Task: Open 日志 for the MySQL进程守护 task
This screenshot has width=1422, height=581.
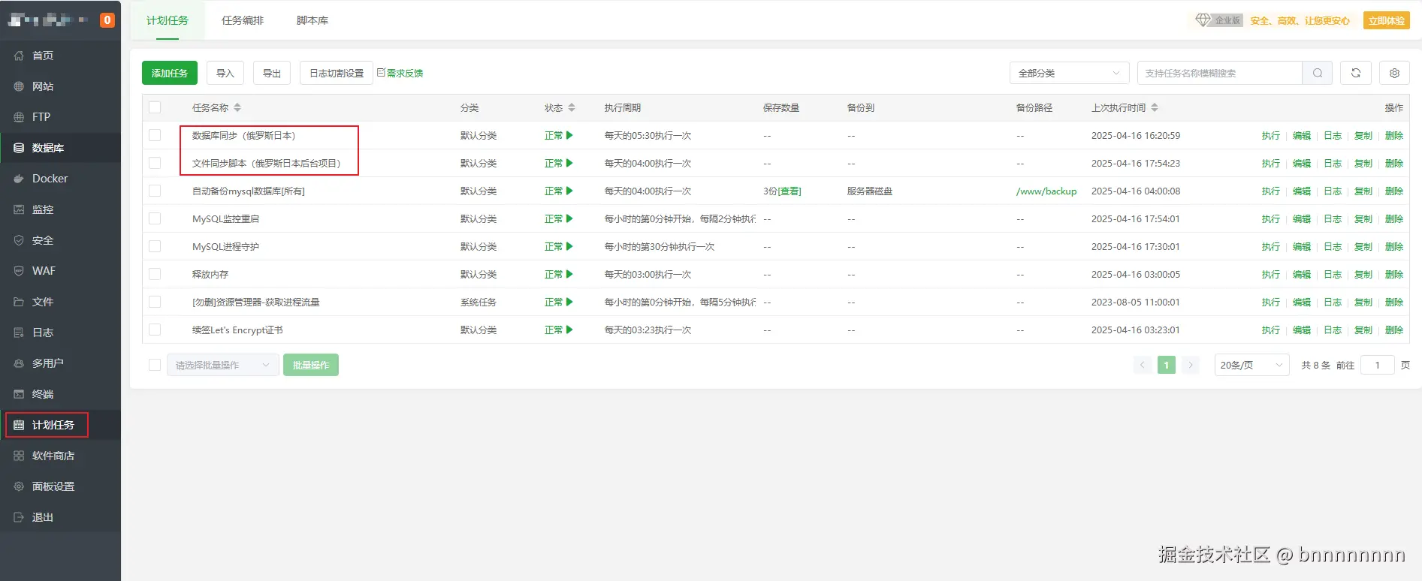Action: point(1333,246)
